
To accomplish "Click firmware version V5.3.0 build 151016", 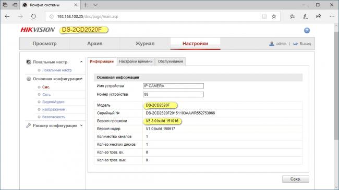I will (162, 121).
